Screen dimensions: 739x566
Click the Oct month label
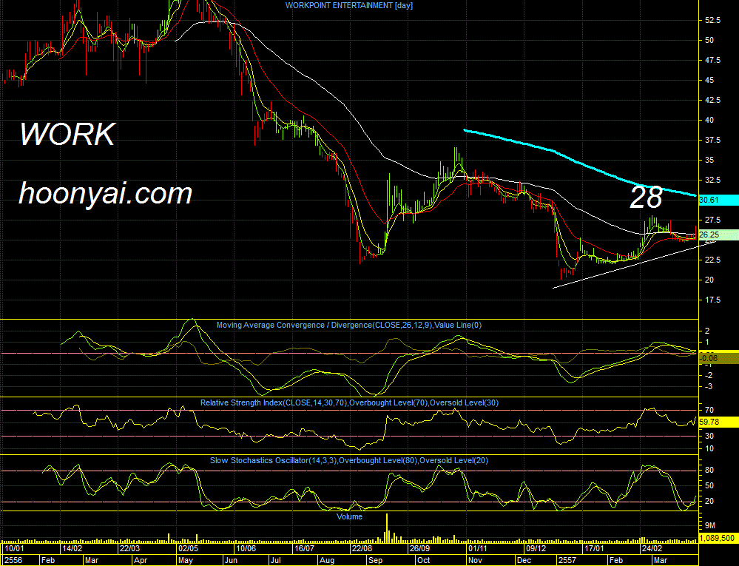tap(424, 561)
